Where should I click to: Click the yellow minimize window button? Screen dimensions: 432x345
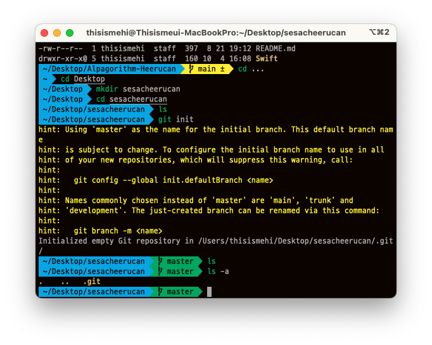(57, 33)
